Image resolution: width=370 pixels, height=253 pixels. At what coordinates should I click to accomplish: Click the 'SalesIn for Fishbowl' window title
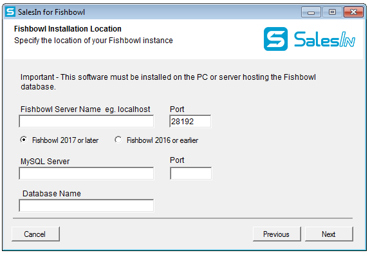(x=51, y=12)
